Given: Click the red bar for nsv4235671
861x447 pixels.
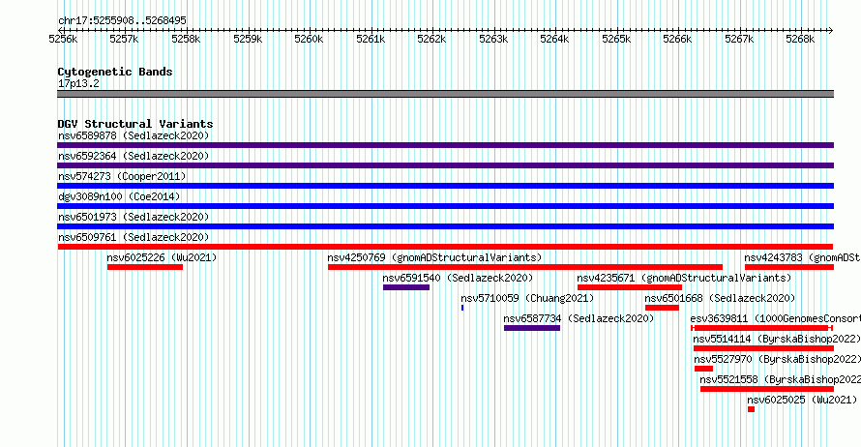Looking at the screenshot, I should [x=629, y=287].
